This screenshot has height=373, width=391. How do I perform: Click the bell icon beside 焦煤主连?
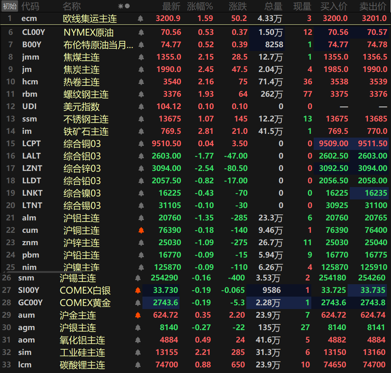141,57
